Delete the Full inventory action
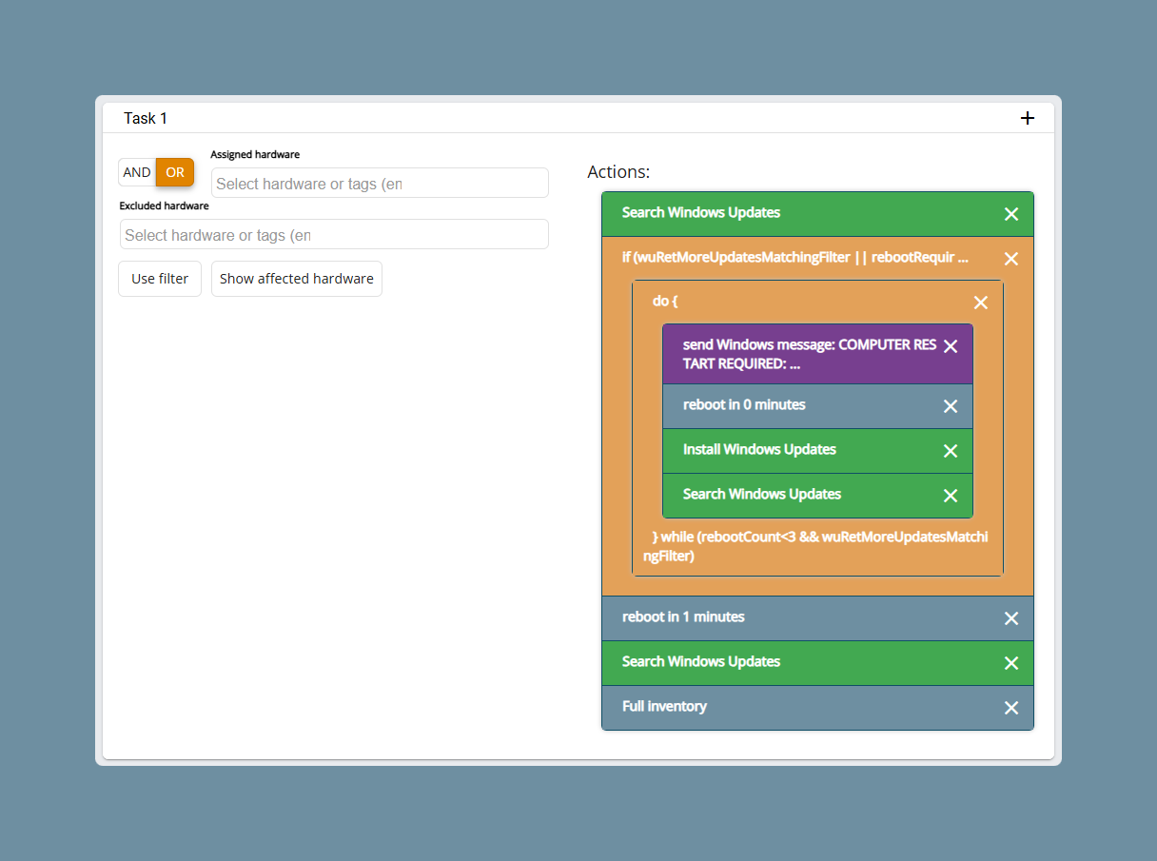The height and width of the screenshot is (861, 1157). tap(1011, 708)
